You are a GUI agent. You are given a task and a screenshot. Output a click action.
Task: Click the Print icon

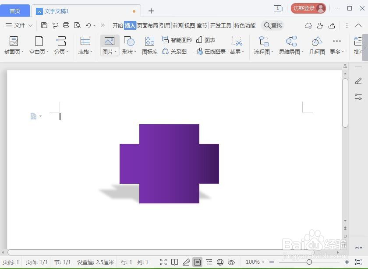pyautogui.click(x=66, y=25)
